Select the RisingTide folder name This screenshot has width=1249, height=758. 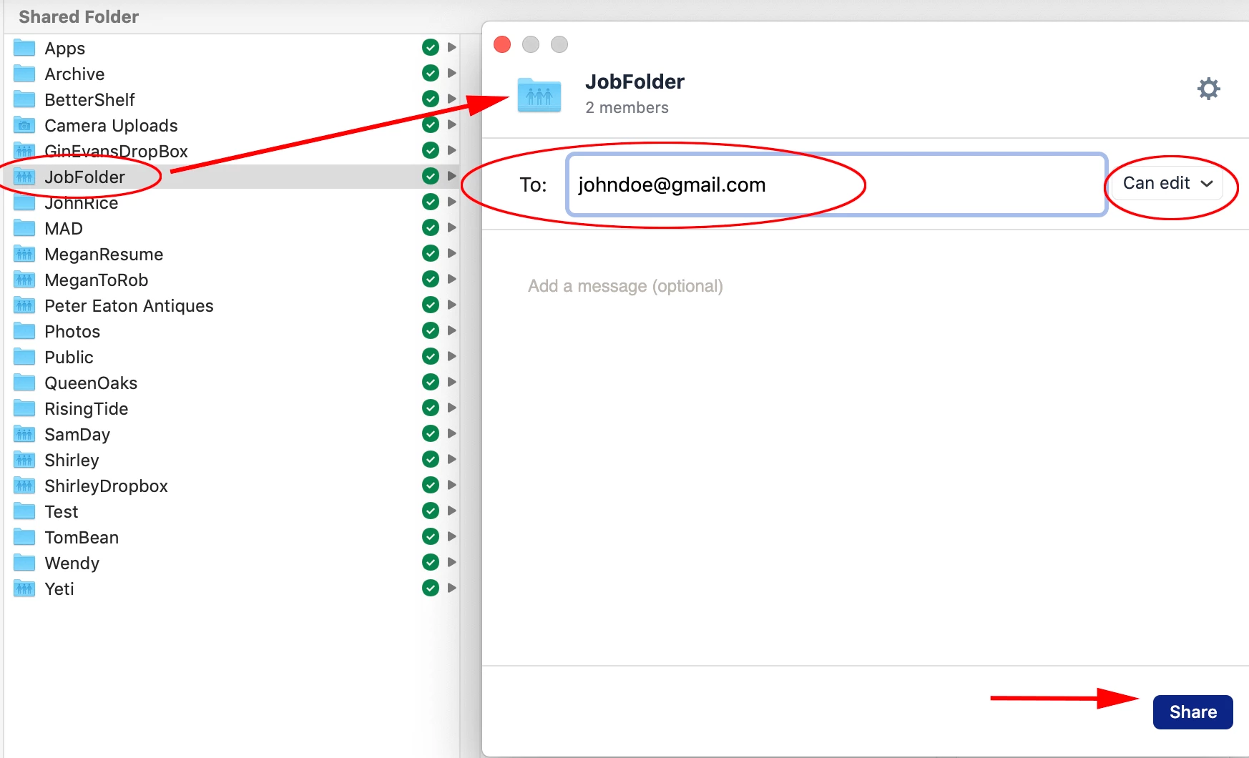point(87,409)
